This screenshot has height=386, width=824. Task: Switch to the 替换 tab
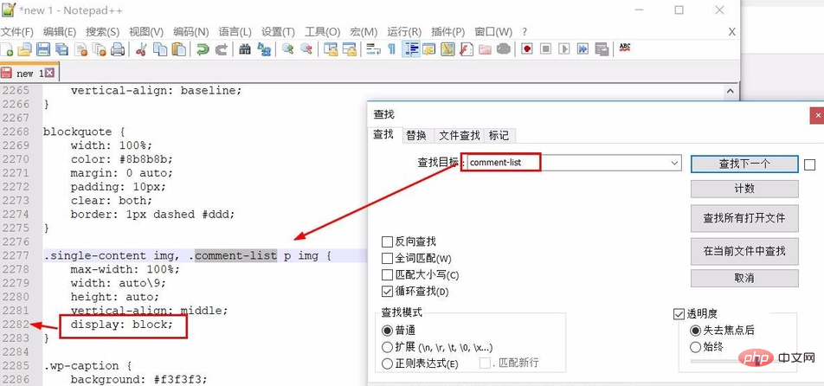coord(415,136)
